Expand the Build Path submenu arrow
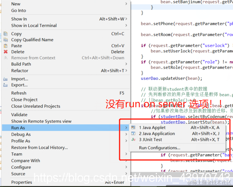This screenshot has width=233, height=187. coord(126,64)
